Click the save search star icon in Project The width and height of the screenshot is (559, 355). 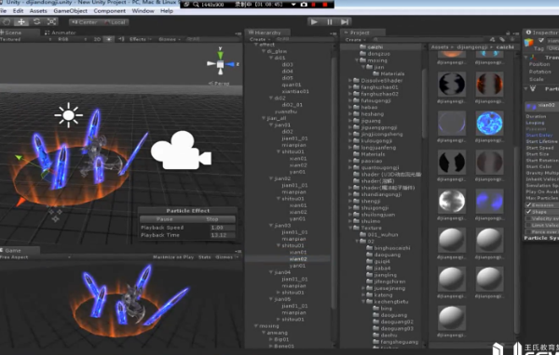click(511, 39)
